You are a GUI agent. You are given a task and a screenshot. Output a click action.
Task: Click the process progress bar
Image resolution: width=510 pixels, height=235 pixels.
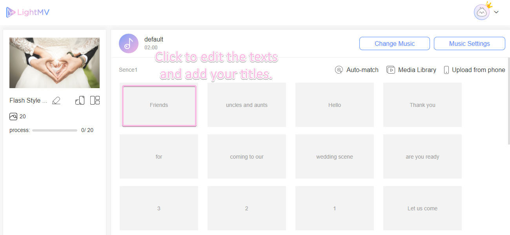55,130
